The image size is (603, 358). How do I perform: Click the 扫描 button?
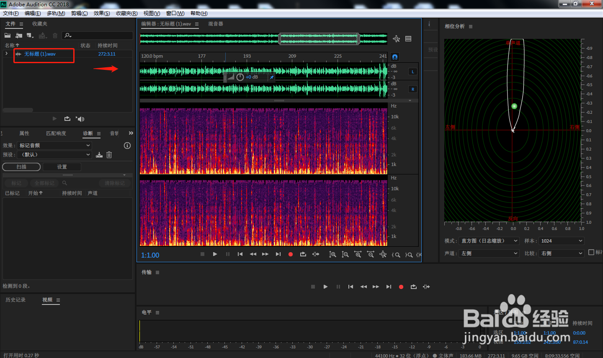point(21,167)
